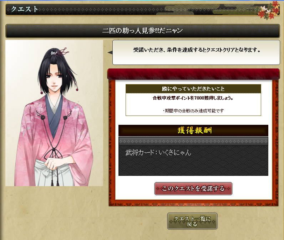Click the character's clasped hands
Viewport: 284px width, 240px height.
click(x=53, y=163)
